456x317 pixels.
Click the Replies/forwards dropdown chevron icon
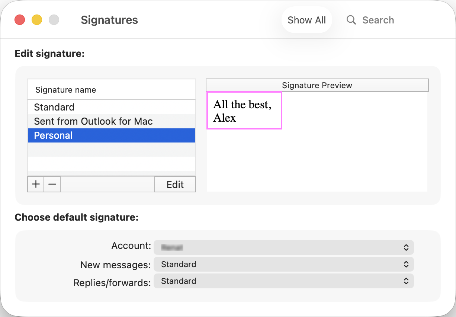point(407,281)
